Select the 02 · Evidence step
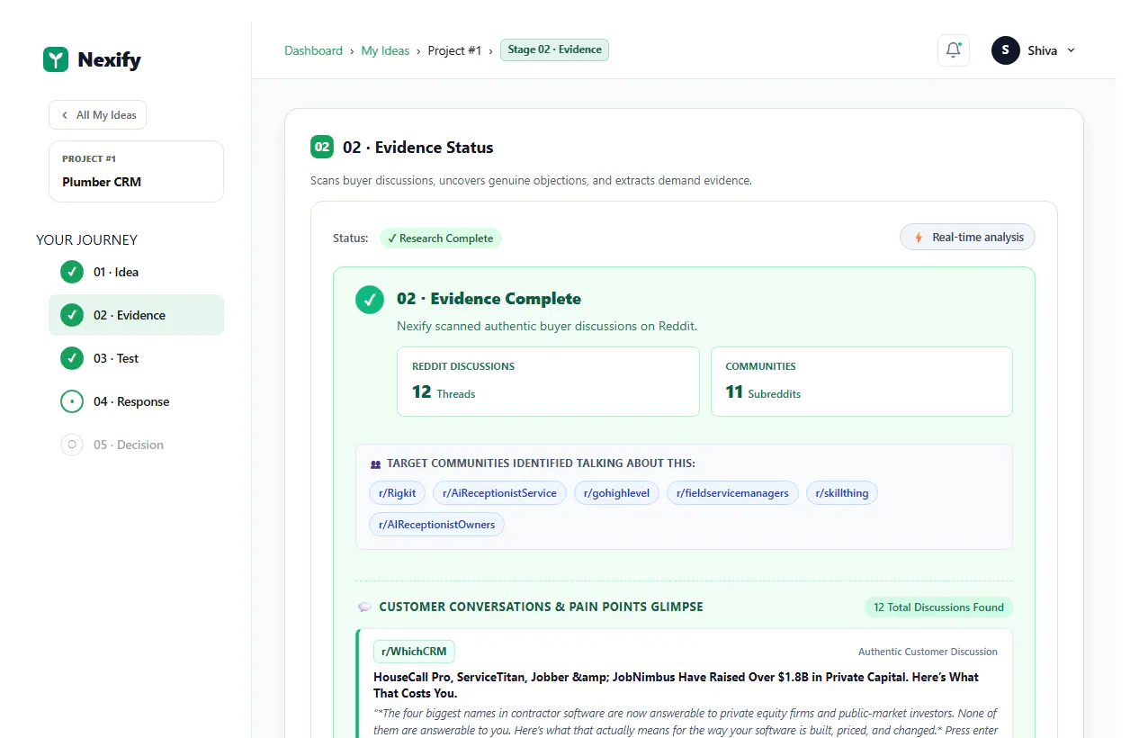This screenshot has height=738, width=1130. point(136,315)
